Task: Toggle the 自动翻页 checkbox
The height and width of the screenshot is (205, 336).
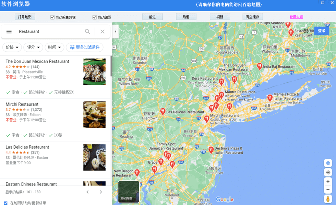Action: (95, 17)
